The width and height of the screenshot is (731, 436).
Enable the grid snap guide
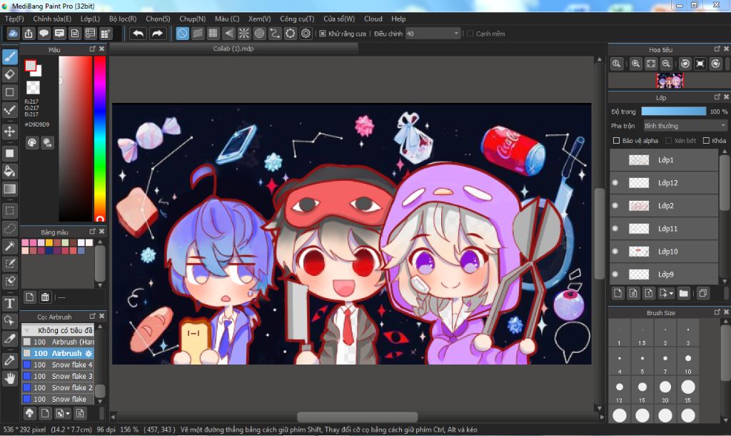point(213,34)
